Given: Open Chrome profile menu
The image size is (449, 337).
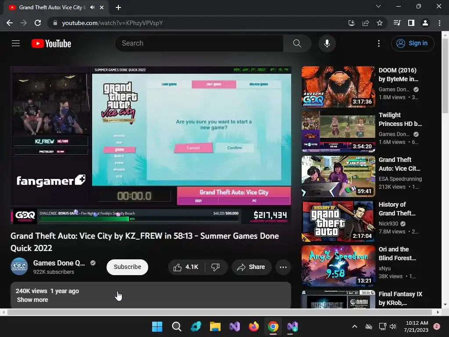Looking at the screenshot, I should tap(425, 23).
